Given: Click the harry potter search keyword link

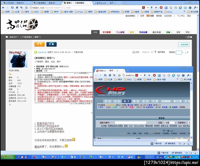Looking at the screenshot, I should [x=139, y=126].
